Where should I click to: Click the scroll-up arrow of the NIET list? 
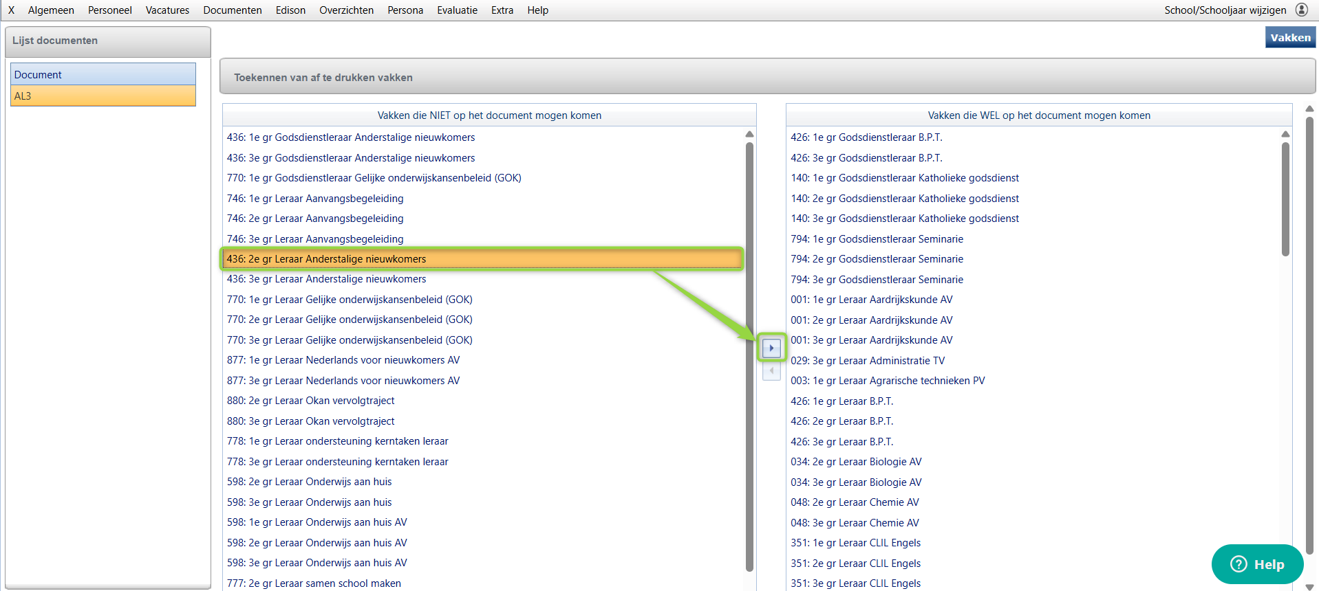(x=749, y=134)
